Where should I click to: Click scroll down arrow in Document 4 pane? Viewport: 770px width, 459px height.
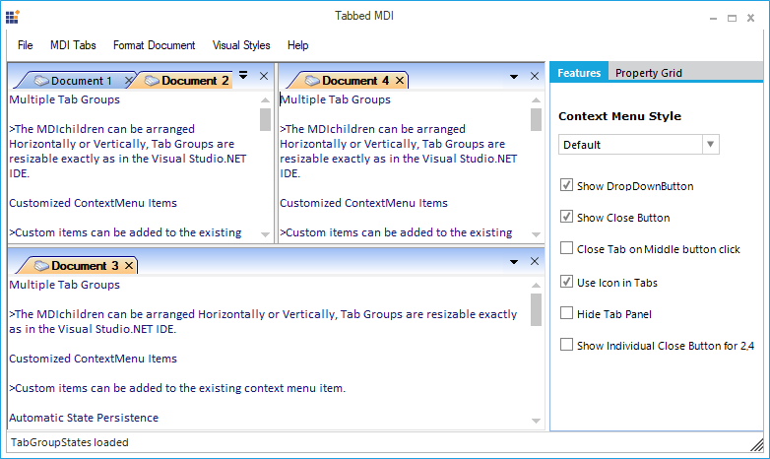point(537,234)
